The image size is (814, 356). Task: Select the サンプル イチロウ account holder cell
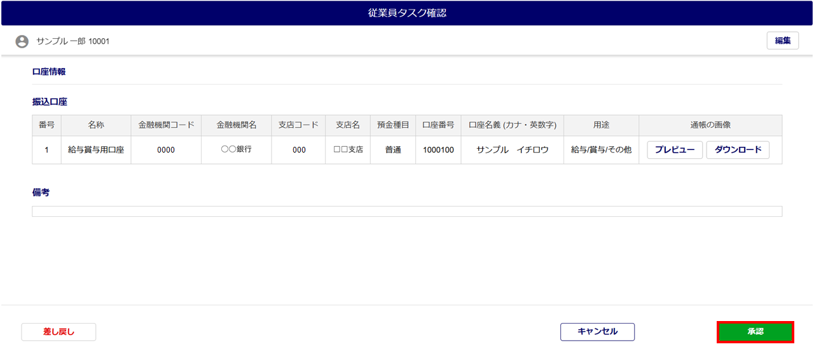coord(513,150)
